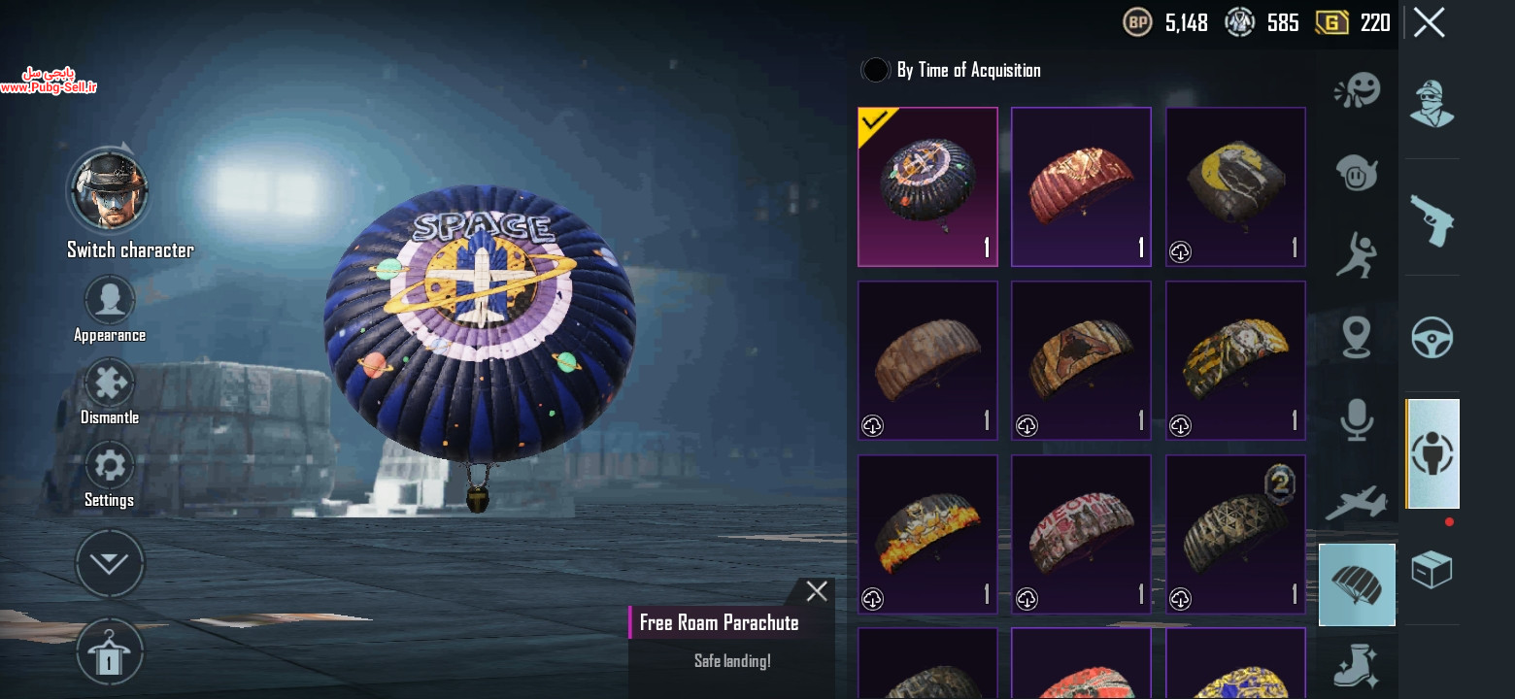Viewport: 1515px width, 699px height.
Task: Open the shoes boot category tab
Action: (1357, 666)
